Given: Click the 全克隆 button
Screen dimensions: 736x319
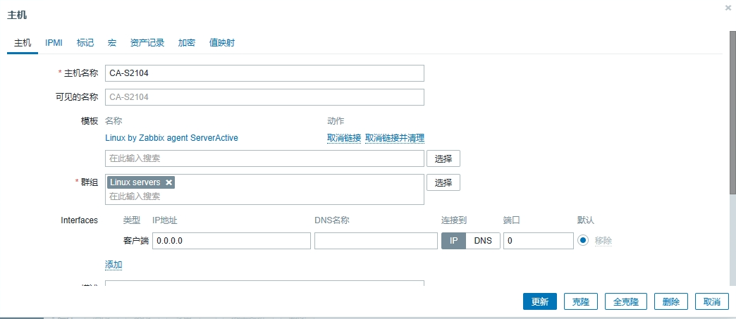Looking at the screenshot, I should 625,301.
